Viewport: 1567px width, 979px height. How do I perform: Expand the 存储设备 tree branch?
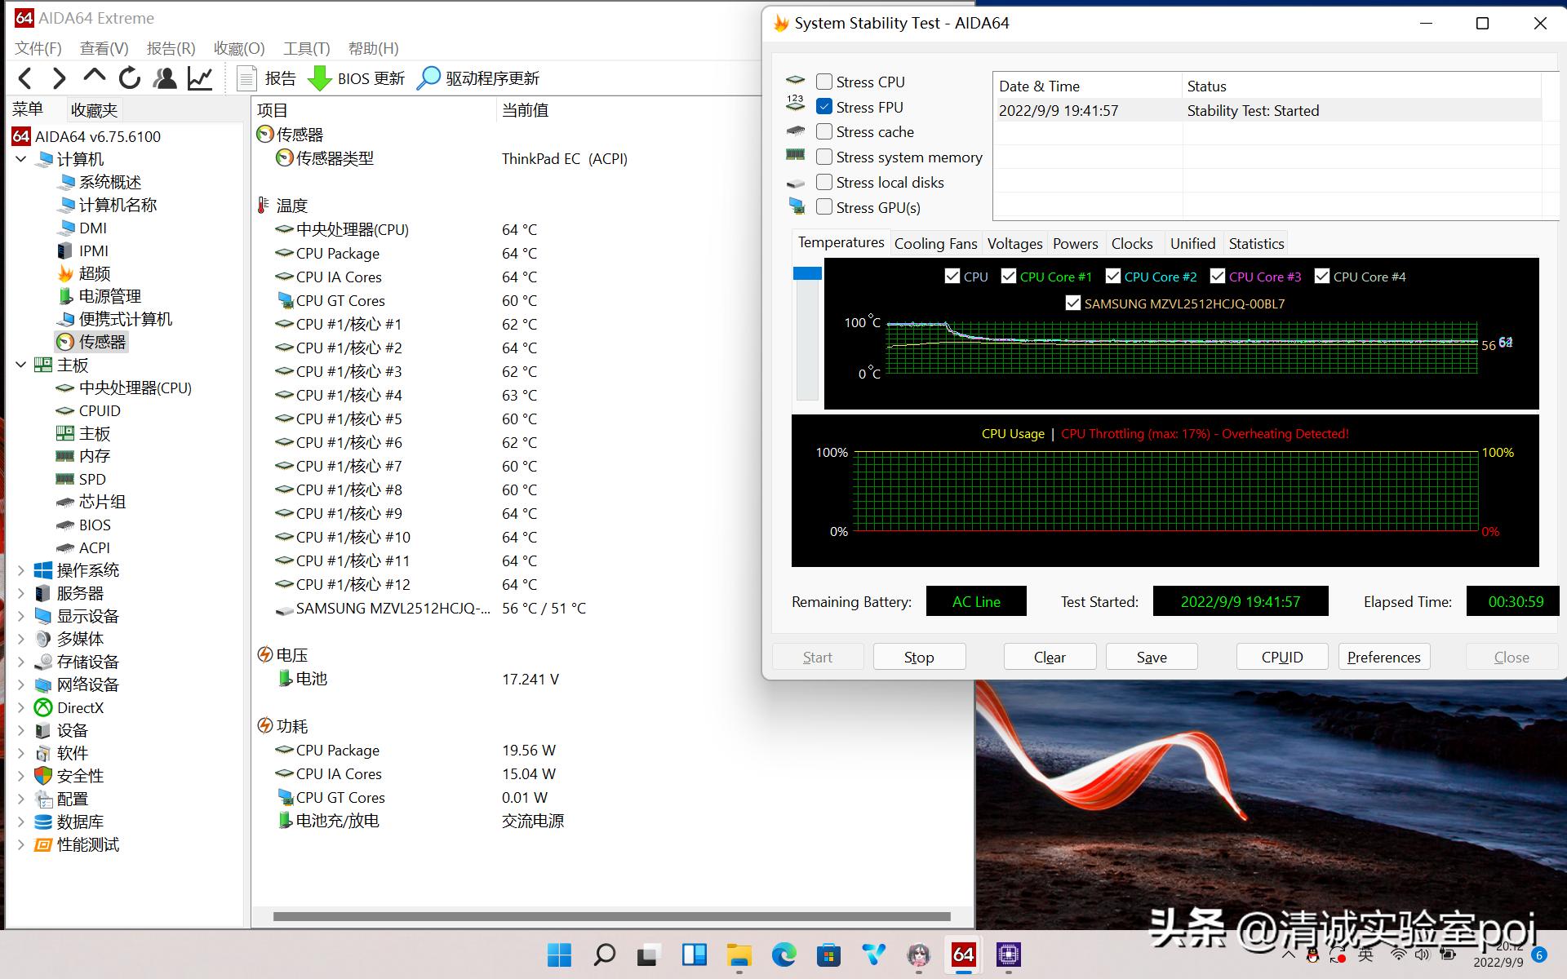tap(20, 662)
